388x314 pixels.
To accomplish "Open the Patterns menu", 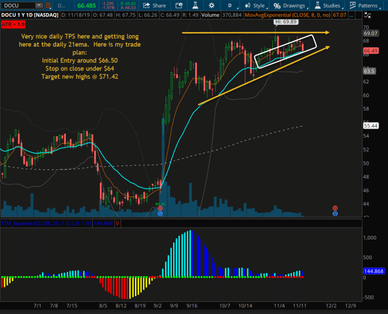I will pyautogui.click(x=365, y=5).
